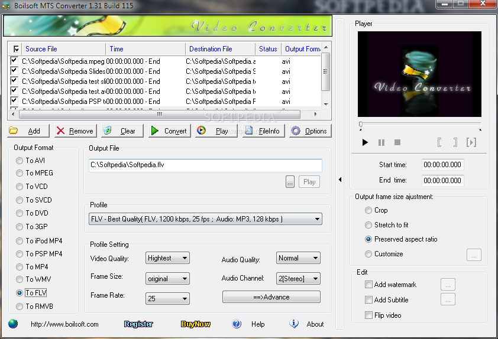Sort by the Source File column header
This screenshot has height=339, width=498.
click(x=63, y=49)
